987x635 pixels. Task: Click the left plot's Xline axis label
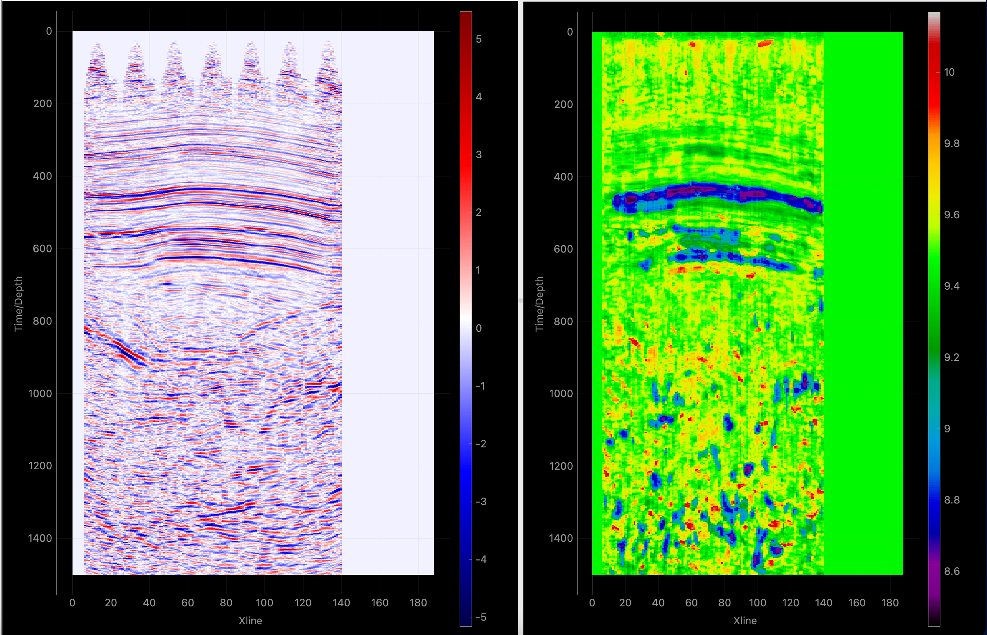[x=250, y=621]
